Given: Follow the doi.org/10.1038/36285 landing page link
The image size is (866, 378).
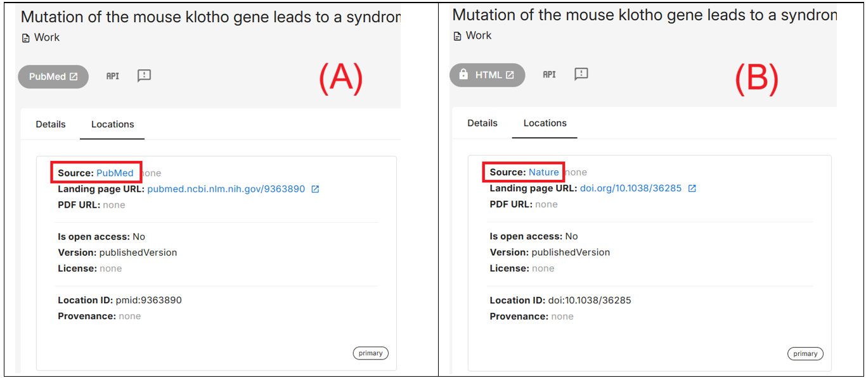Looking at the screenshot, I should point(631,188).
